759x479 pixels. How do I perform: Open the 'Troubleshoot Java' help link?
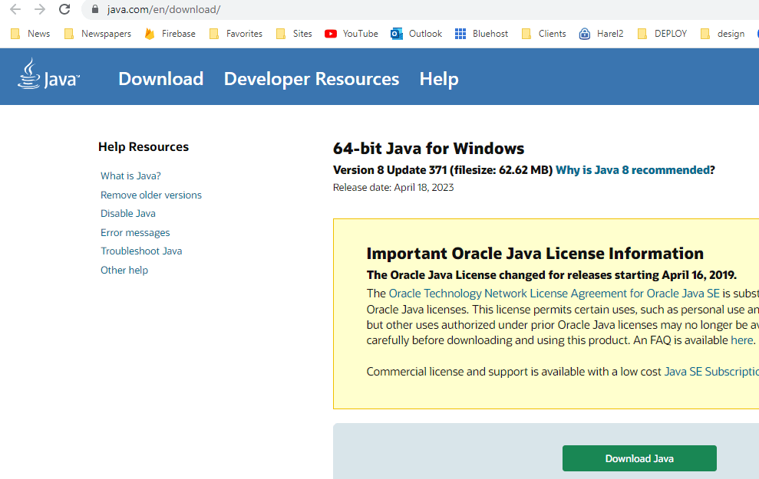(141, 251)
